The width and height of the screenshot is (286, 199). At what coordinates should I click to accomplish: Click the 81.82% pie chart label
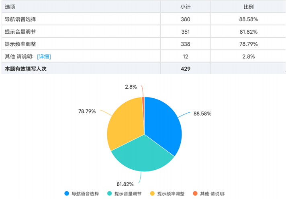tap(125, 184)
